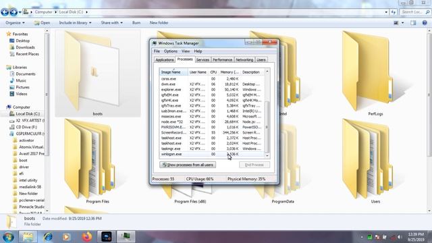
Task: Select CD Drive (F:) in the sidebar
Action: pyautogui.click(x=26, y=127)
